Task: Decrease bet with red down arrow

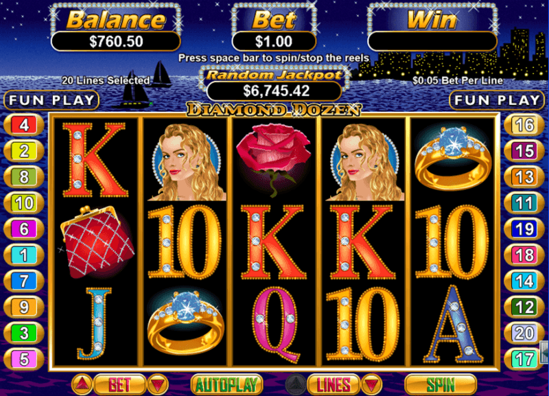Action: click(x=158, y=384)
